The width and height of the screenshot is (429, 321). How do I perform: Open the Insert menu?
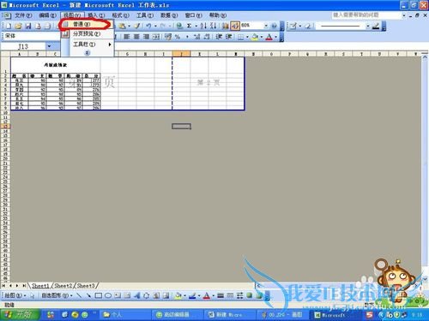tap(96, 15)
